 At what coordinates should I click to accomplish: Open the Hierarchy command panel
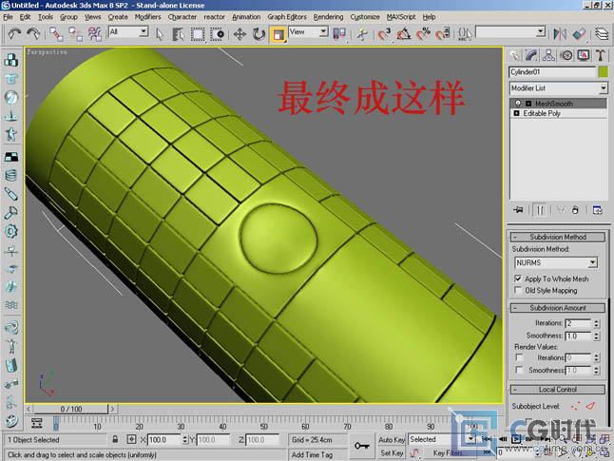548,56
